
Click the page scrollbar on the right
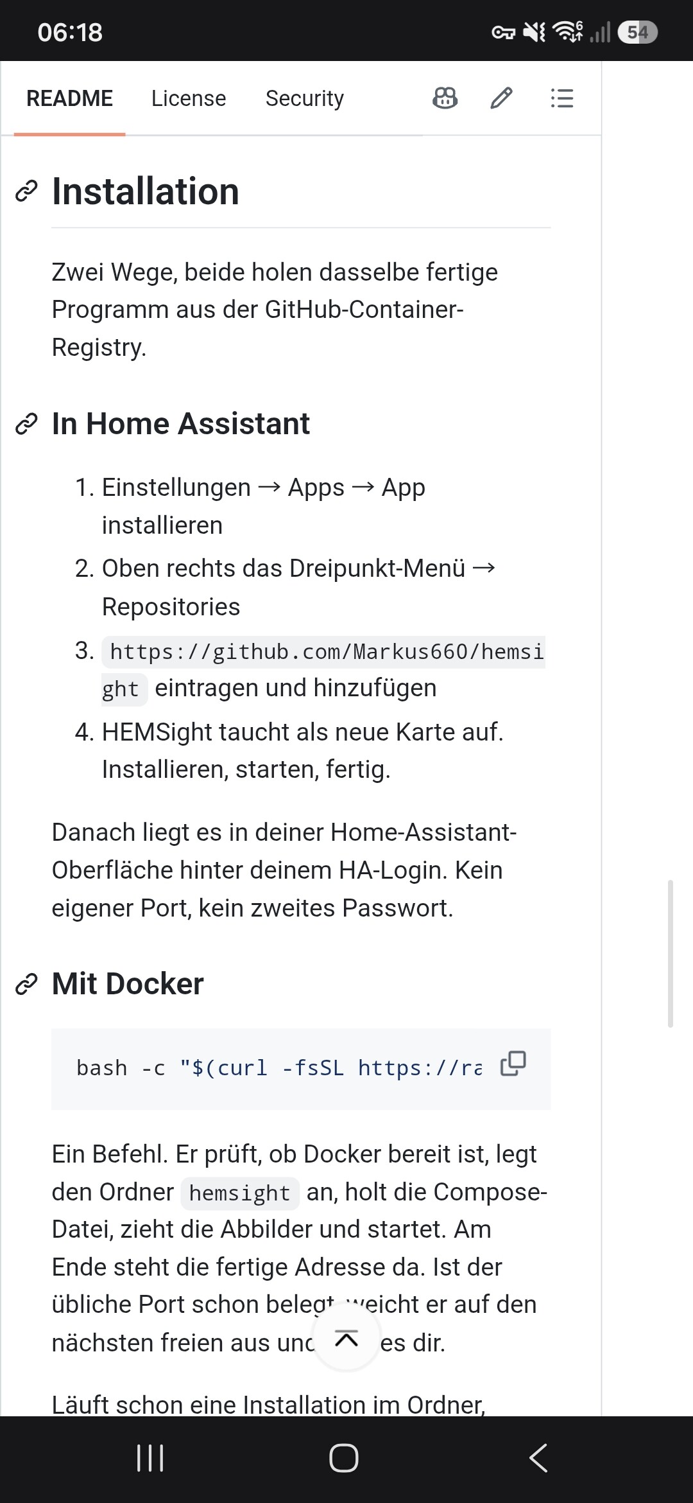point(671,954)
